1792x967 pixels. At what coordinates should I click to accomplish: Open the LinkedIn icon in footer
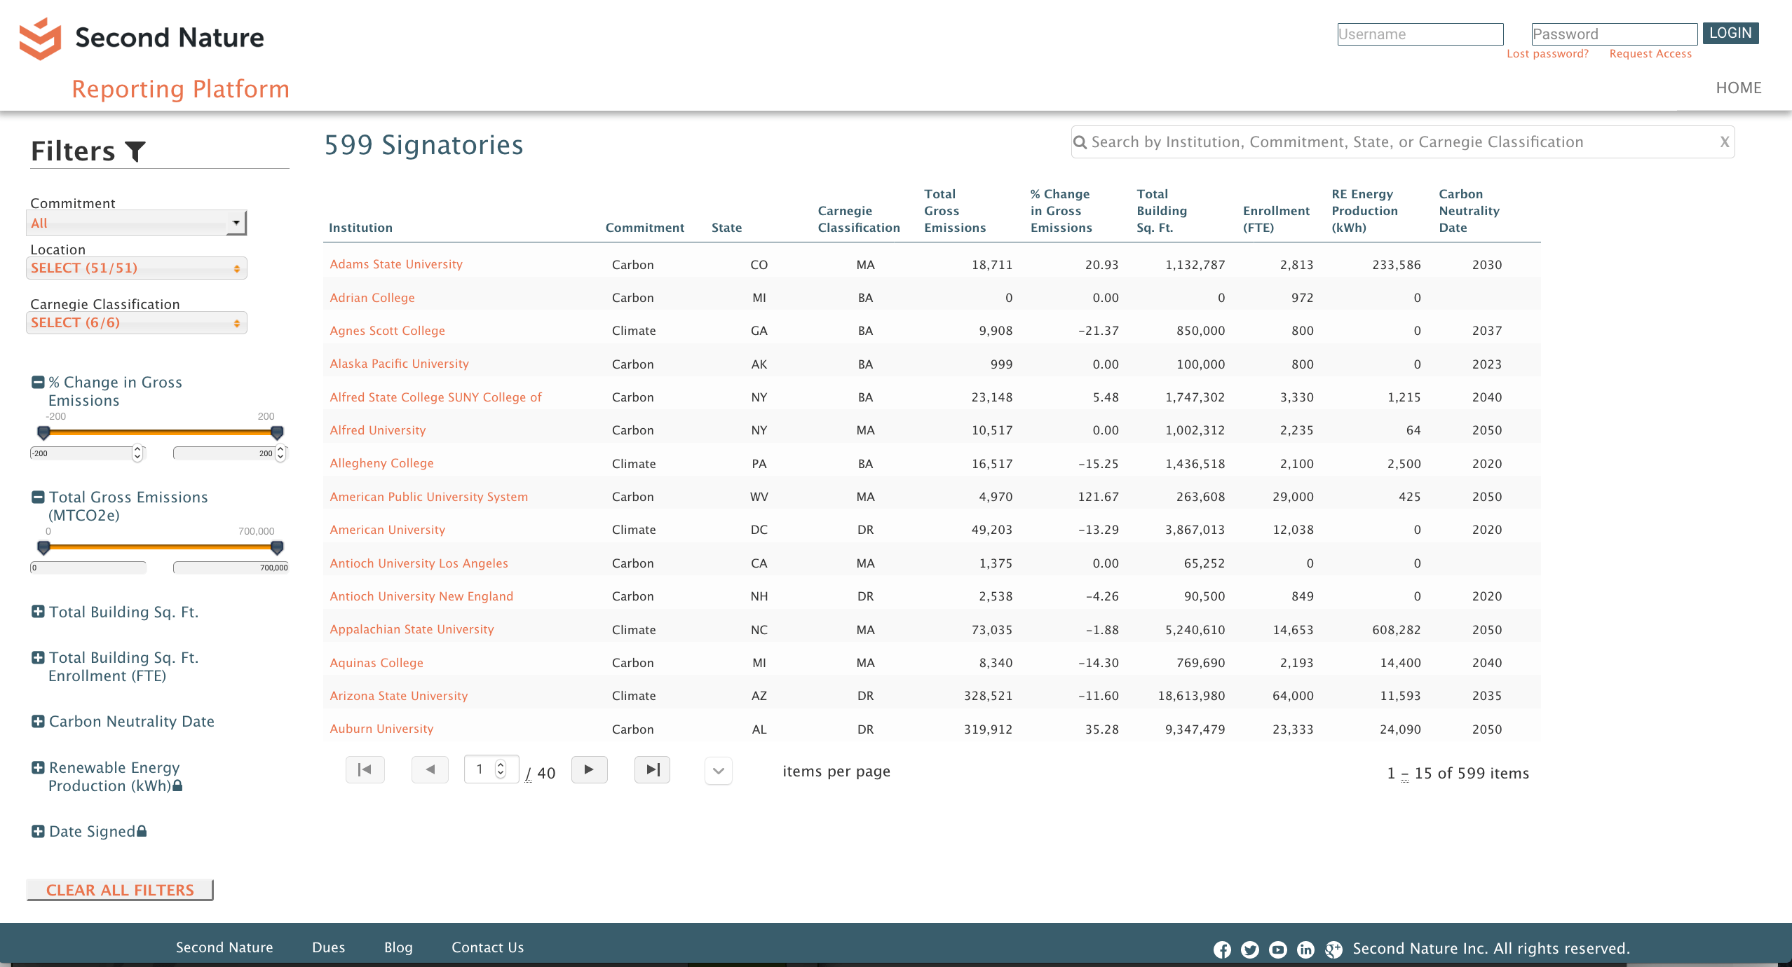1305,949
